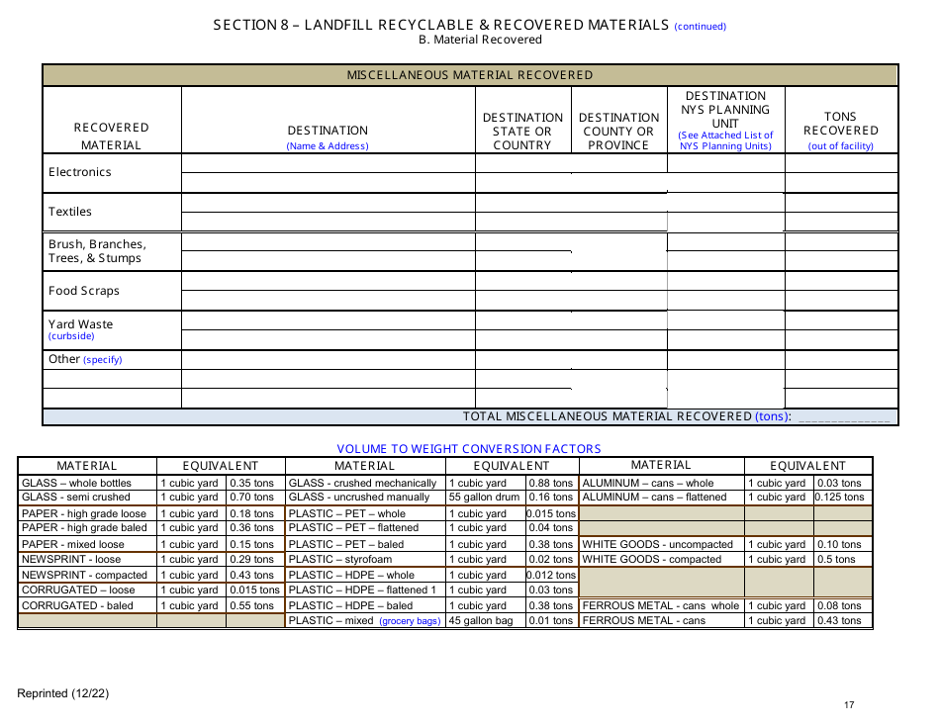Click the Tons Recovered cell for Textiles
The width and height of the screenshot is (940, 727).
[840, 211]
